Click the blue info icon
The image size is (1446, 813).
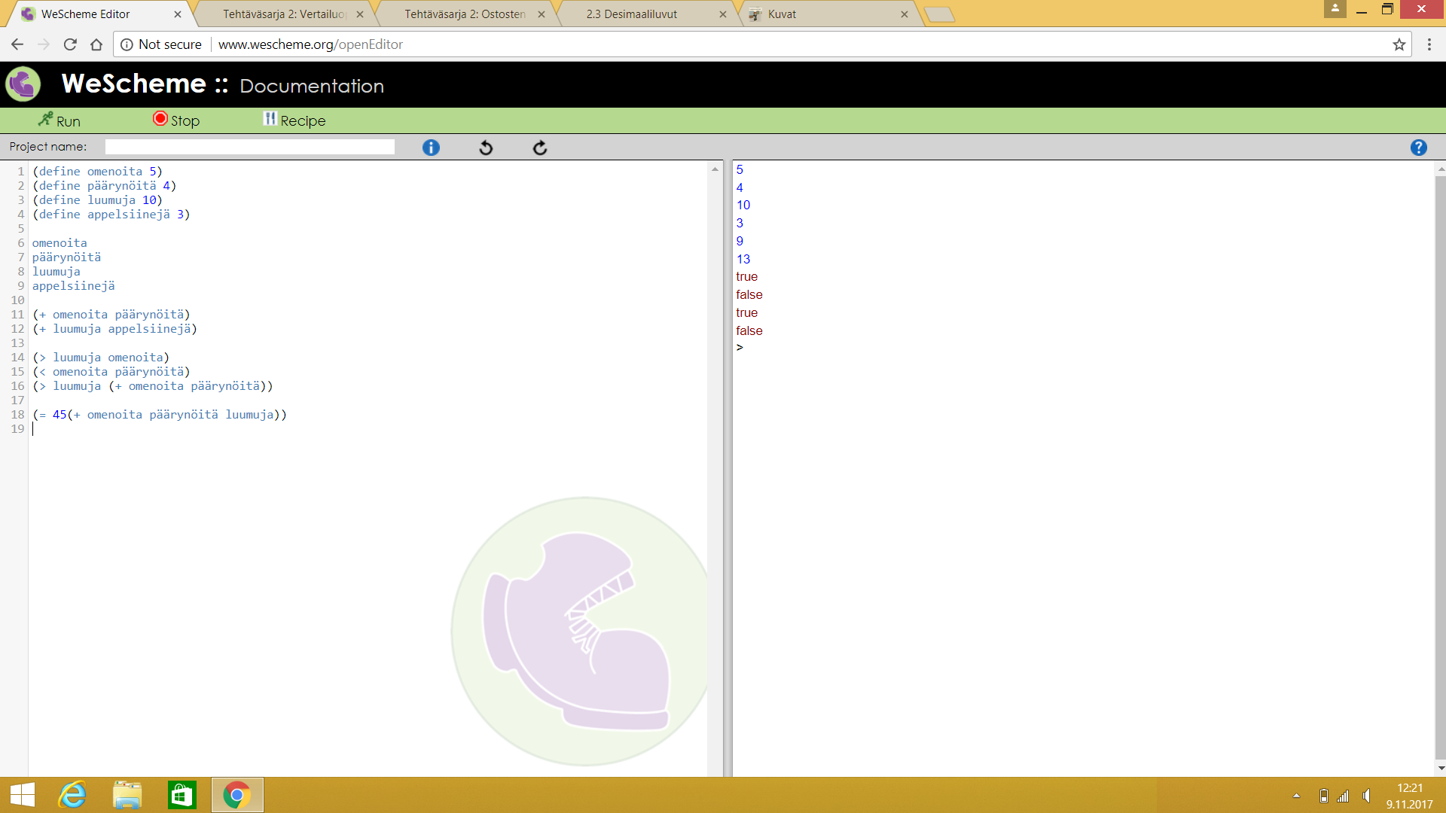coord(431,148)
